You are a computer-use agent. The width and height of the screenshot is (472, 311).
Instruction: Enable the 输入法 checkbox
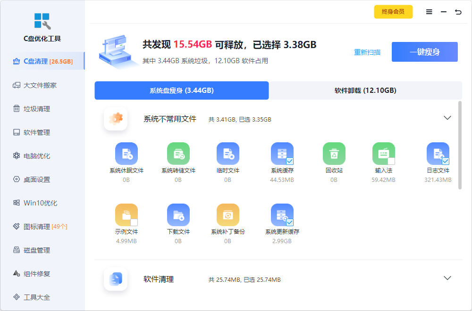click(391, 161)
